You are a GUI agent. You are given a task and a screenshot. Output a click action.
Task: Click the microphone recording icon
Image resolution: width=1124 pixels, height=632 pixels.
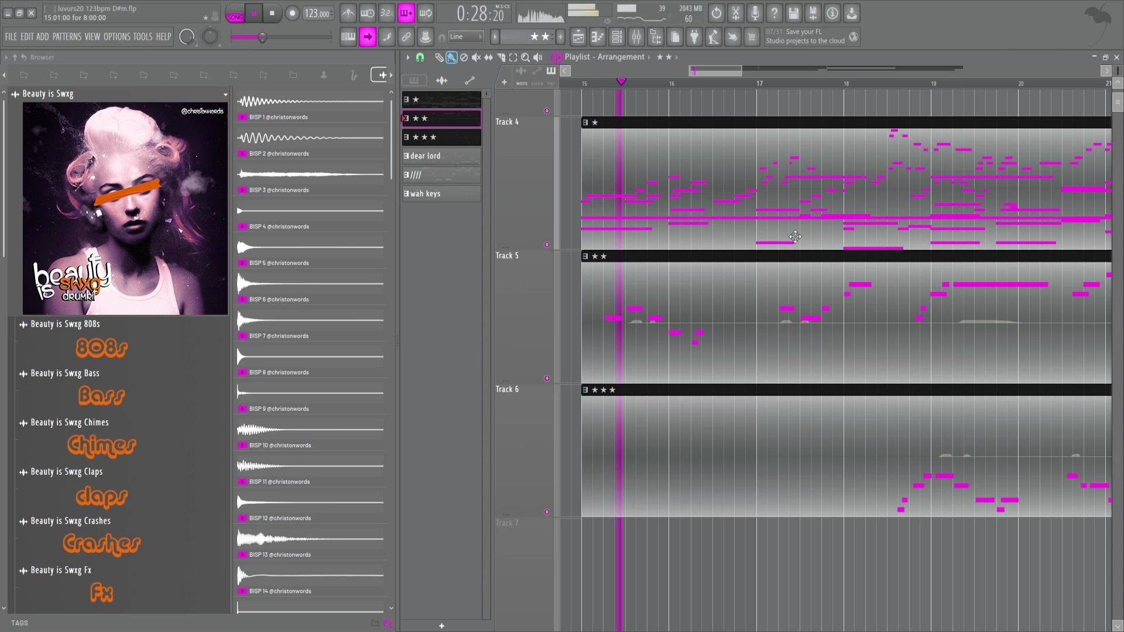click(x=755, y=13)
